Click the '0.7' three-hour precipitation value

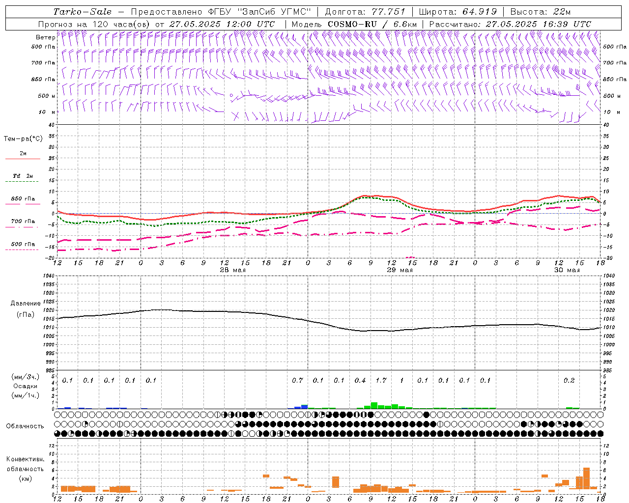pos(297,380)
